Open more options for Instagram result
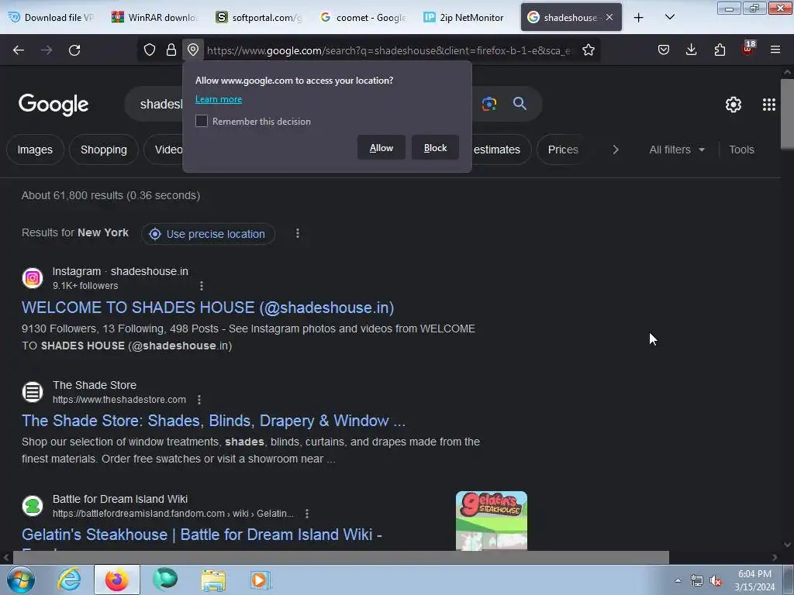Image resolution: width=794 pixels, height=595 pixels. [x=201, y=286]
